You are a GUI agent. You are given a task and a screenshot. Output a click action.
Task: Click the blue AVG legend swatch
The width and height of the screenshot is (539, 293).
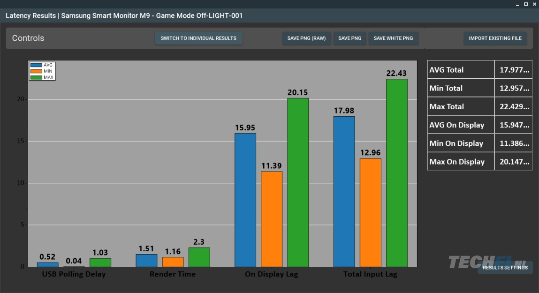tap(36, 65)
